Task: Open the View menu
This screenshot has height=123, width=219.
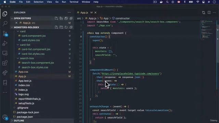Action: (49, 2)
